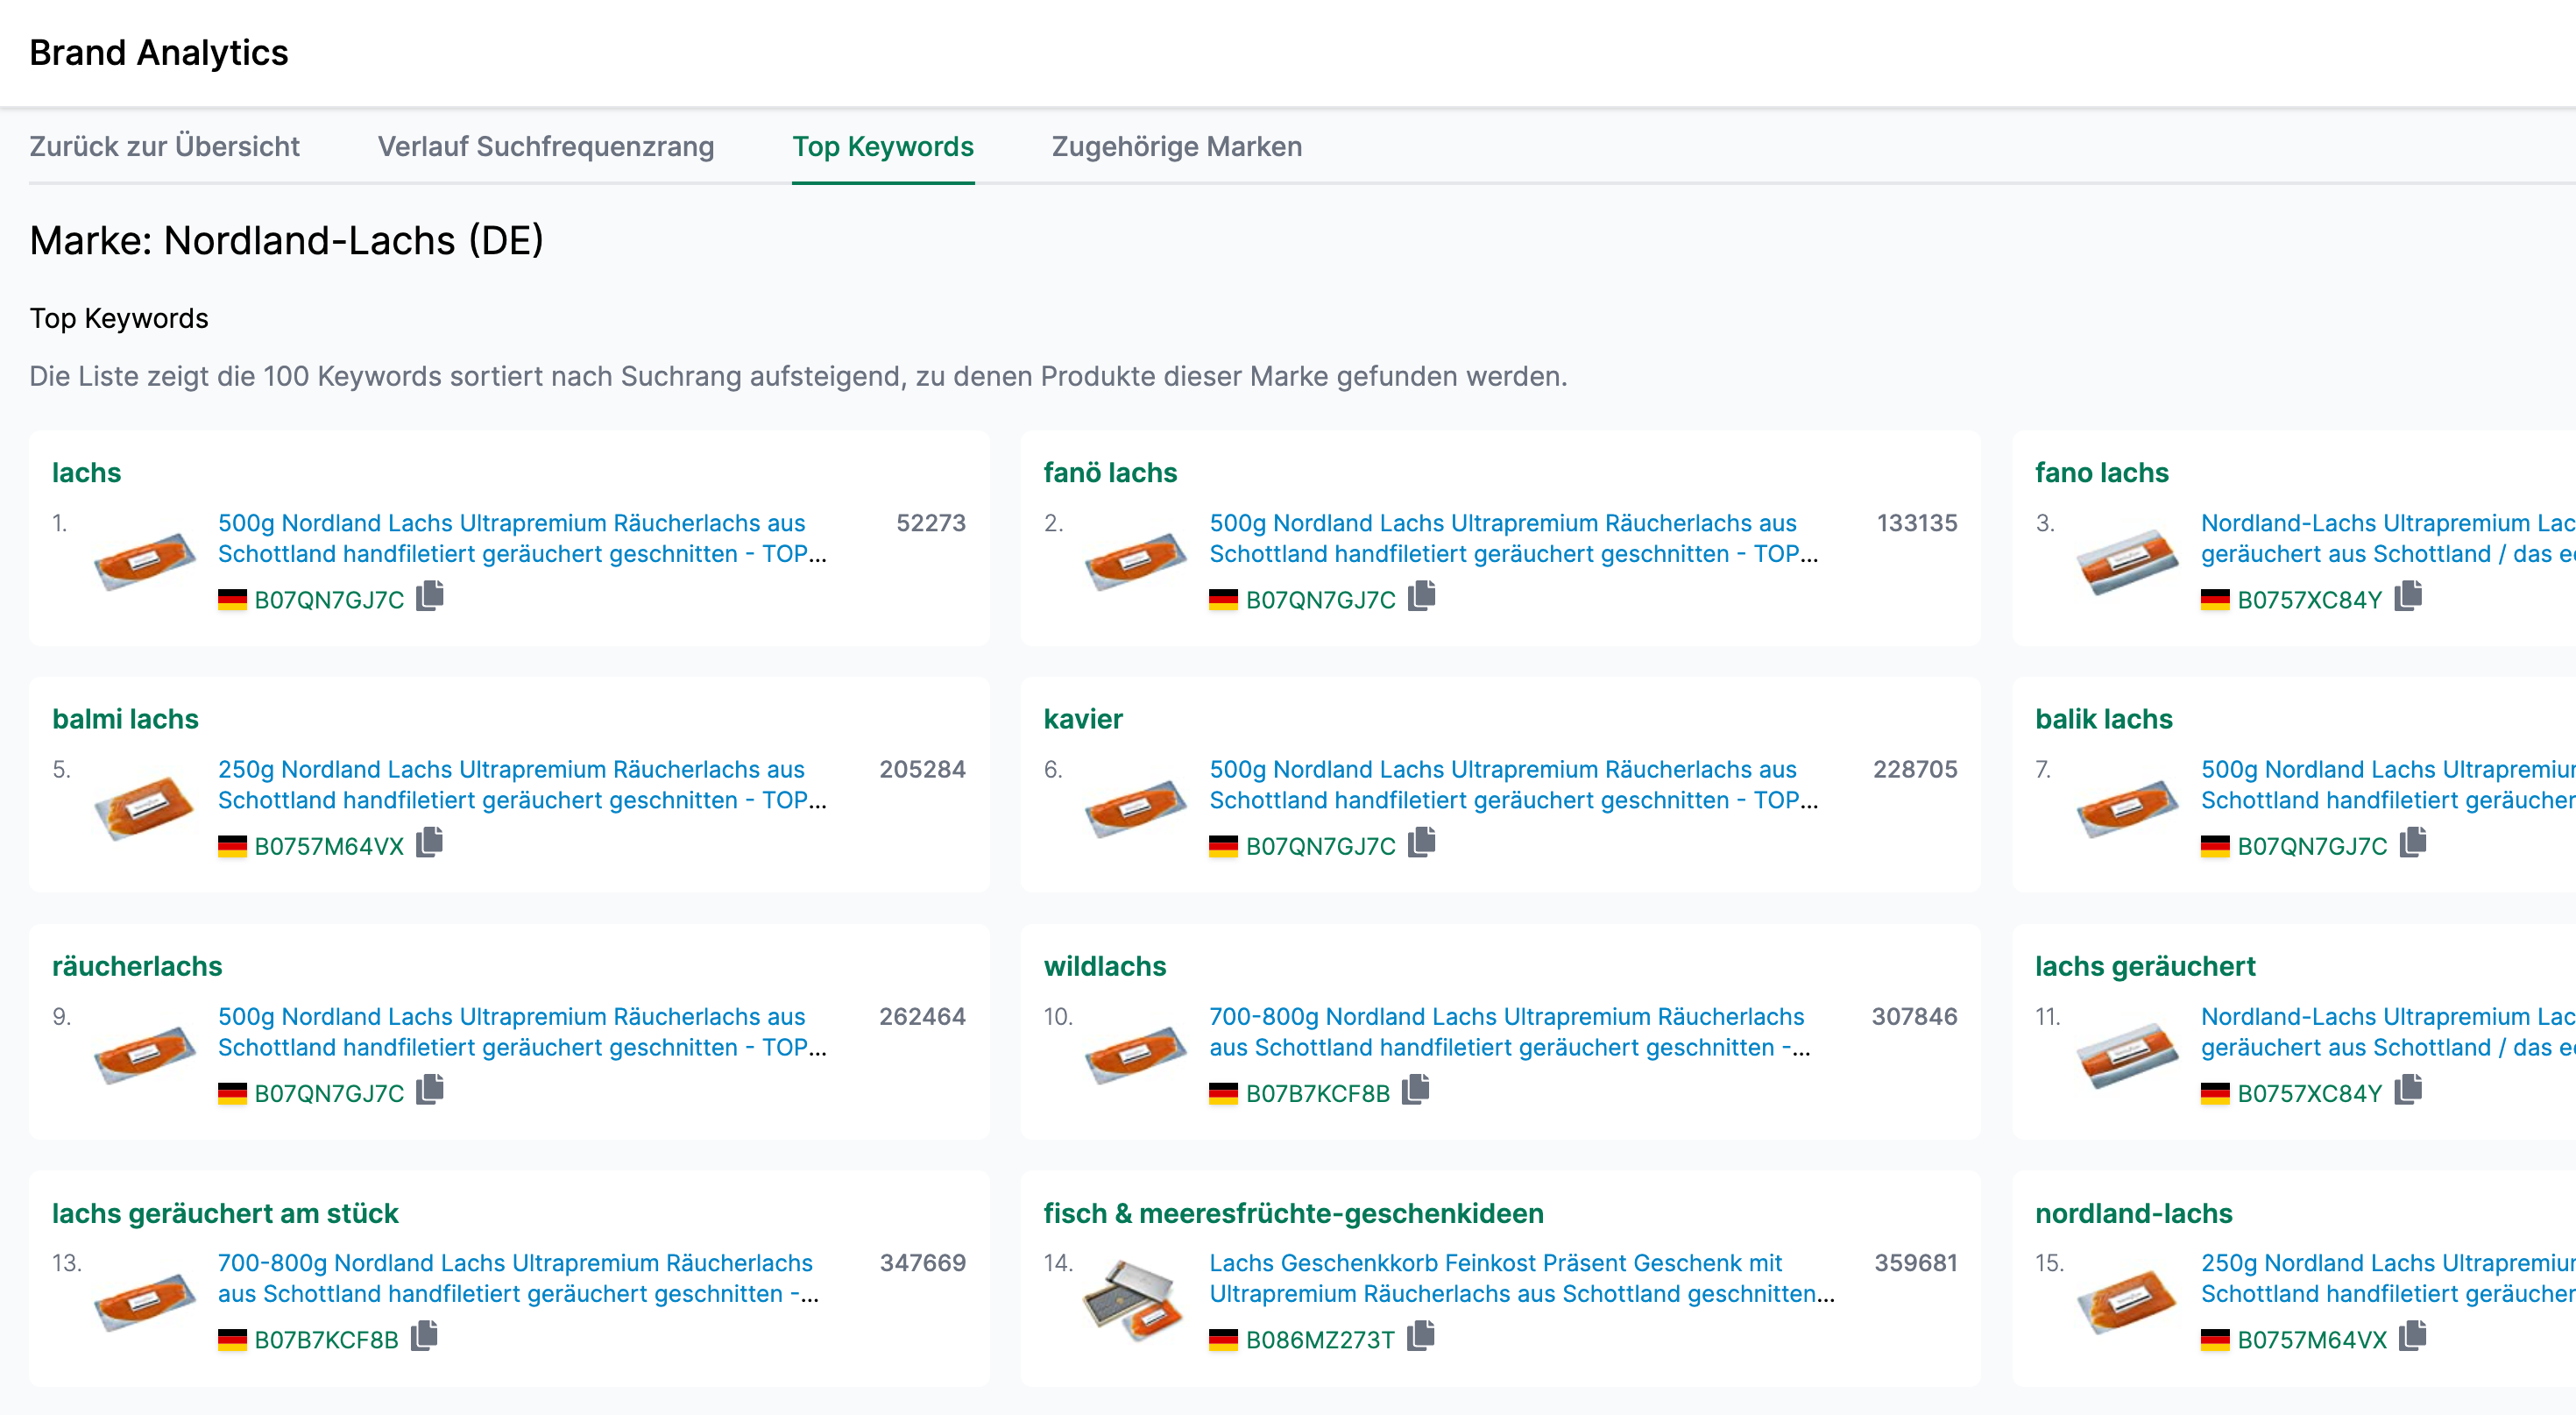Select Top Keywords tab

coord(883,146)
